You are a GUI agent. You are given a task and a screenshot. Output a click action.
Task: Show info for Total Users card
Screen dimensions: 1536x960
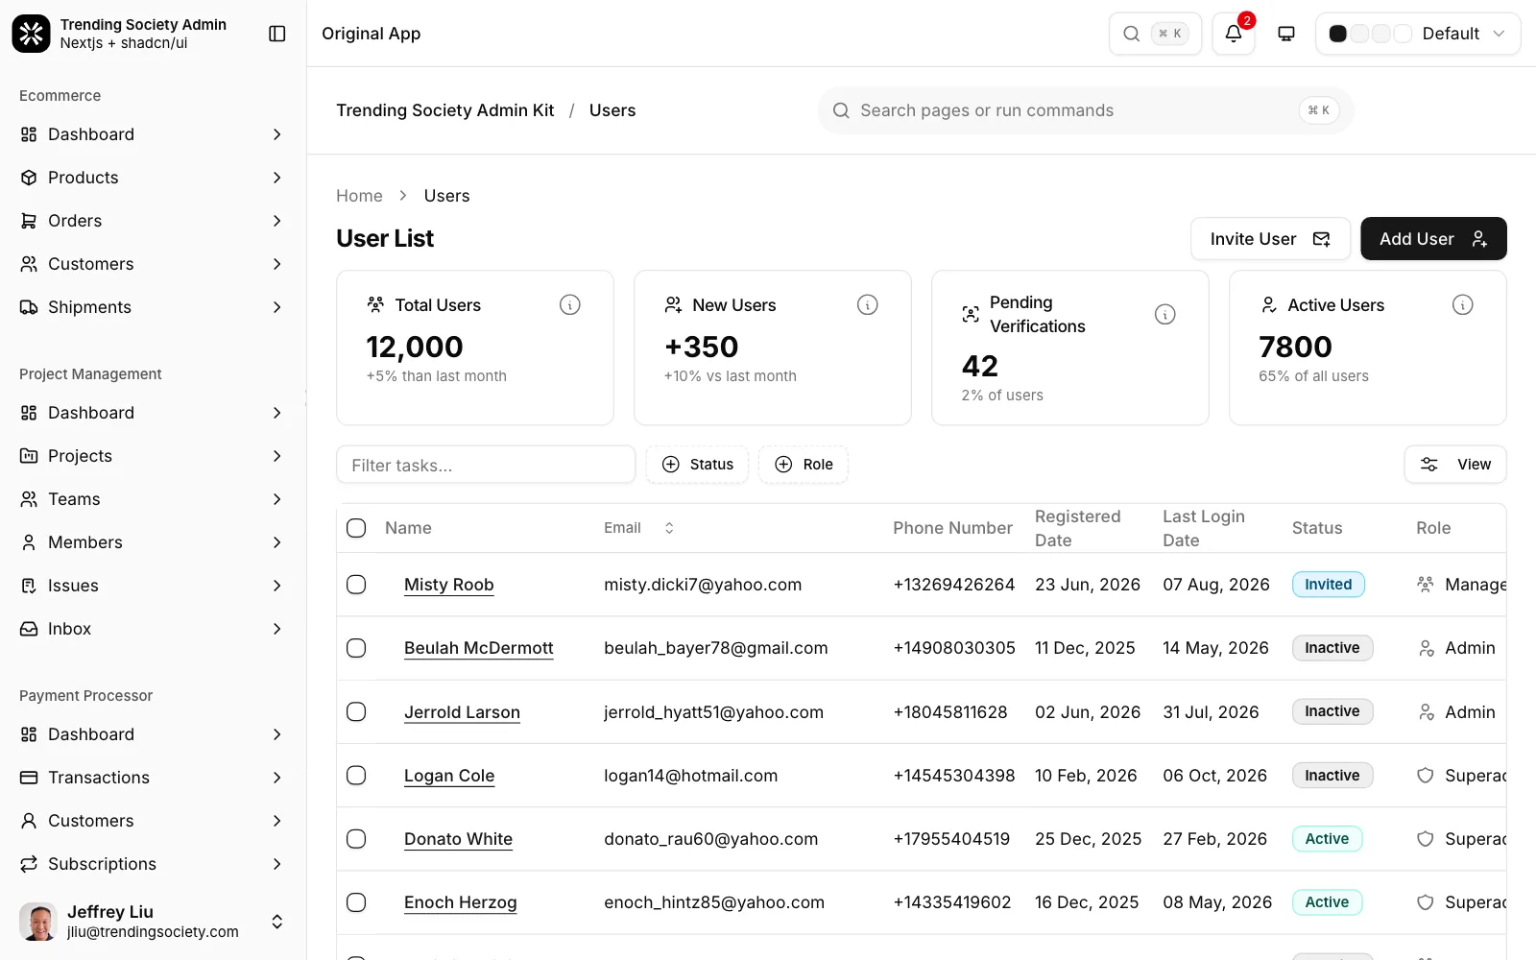pyautogui.click(x=570, y=305)
